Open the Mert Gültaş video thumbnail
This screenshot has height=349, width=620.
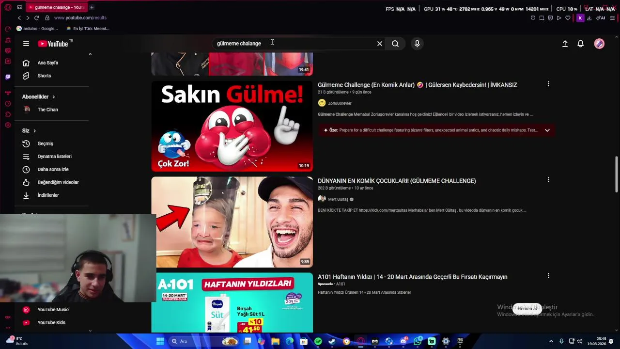click(x=232, y=222)
